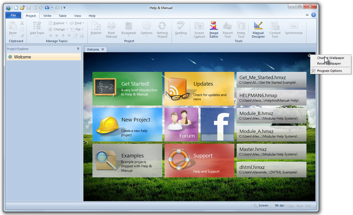Click the Open folder icon in quick access toolbar
This screenshot has width=353, height=215.
pyautogui.click(x=22, y=8)
